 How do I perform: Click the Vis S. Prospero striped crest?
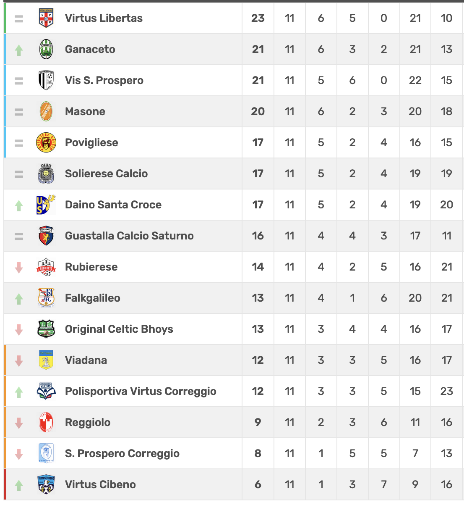point(46,80)
